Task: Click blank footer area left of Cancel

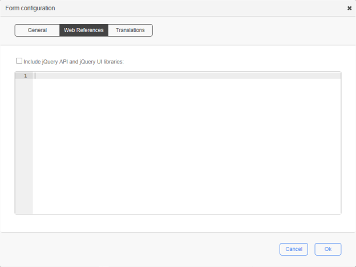Action: point(143,249)
